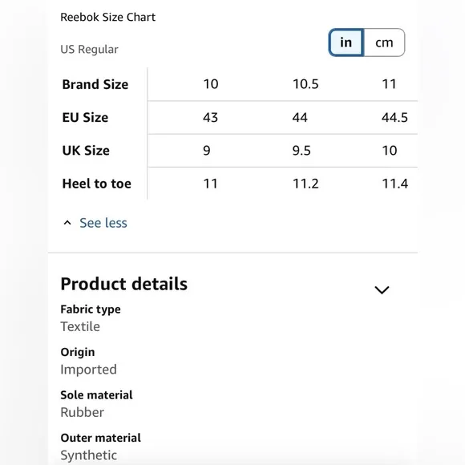Screen dimensions: 465x465
Task: Switch size units to cm
Action: point(384,42)
